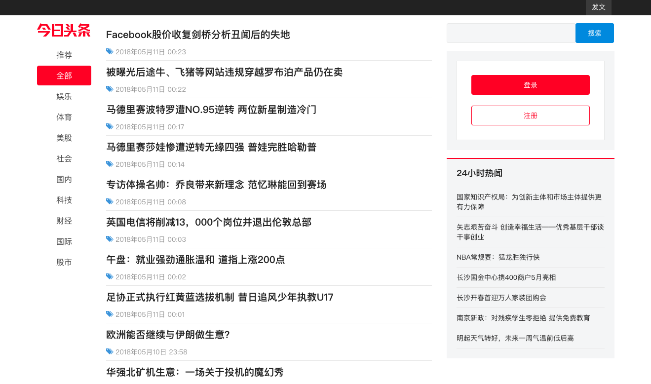Screen dimensions: 651x384
Task: Open the 推荐 category
Action: (x=64, y=55)
